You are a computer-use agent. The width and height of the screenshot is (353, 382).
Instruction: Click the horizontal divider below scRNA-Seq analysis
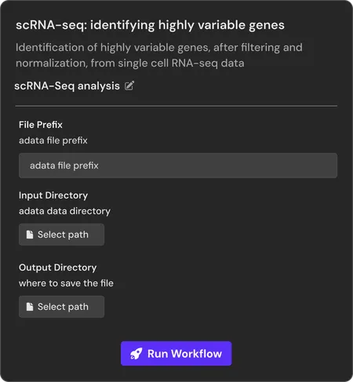point(176,106)
